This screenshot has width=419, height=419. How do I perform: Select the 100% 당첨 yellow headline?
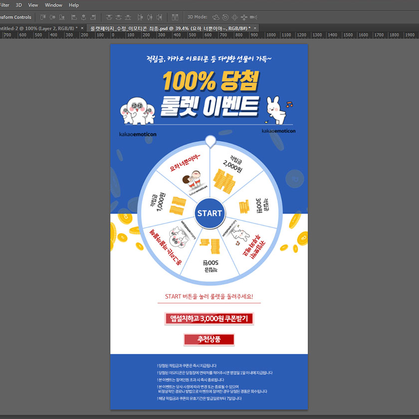[x=211, y=80]
